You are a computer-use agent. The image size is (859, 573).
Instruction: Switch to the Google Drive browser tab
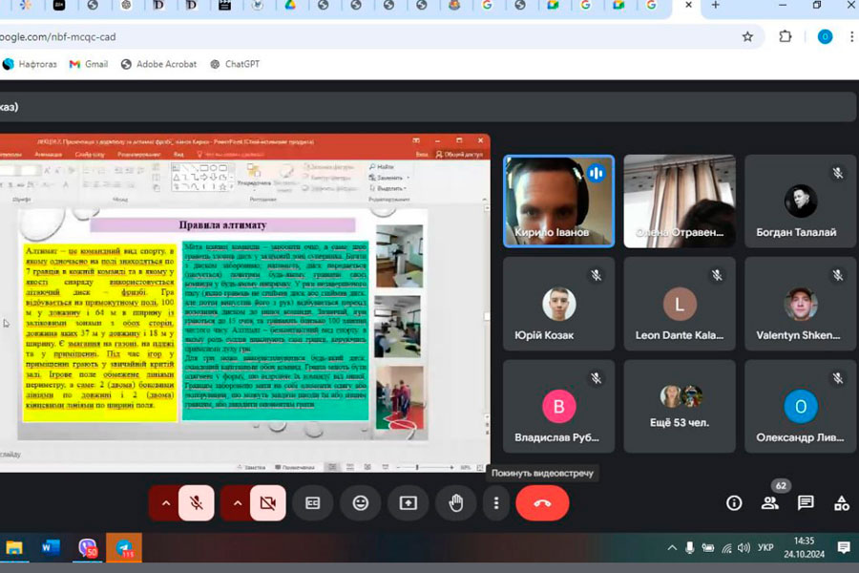click(x=290, y=5)
